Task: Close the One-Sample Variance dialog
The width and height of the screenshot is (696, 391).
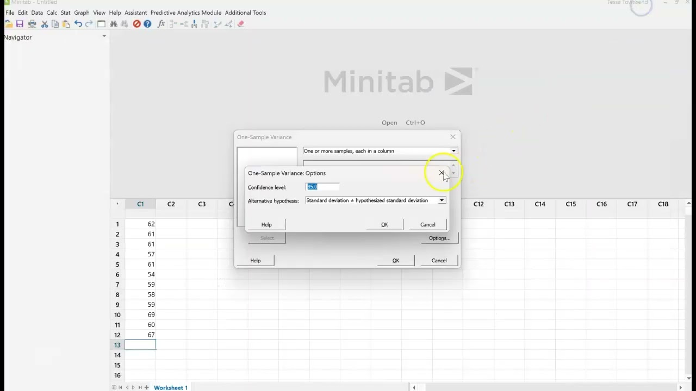Action: click(453, 137)
